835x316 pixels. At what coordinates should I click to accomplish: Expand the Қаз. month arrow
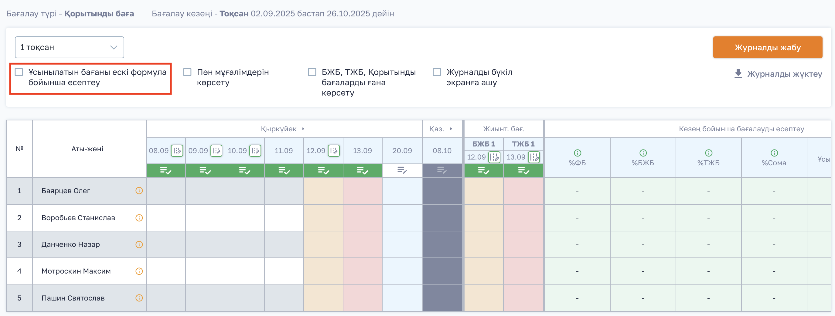point(451,129)
